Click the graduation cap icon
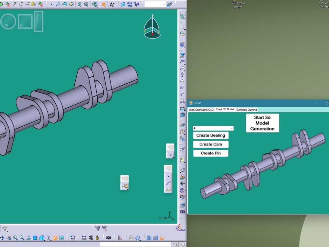 click(x=182, y=55)
